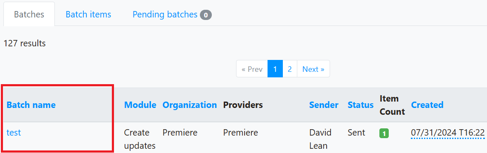Select page 1 in the pagination

point(275,69)
